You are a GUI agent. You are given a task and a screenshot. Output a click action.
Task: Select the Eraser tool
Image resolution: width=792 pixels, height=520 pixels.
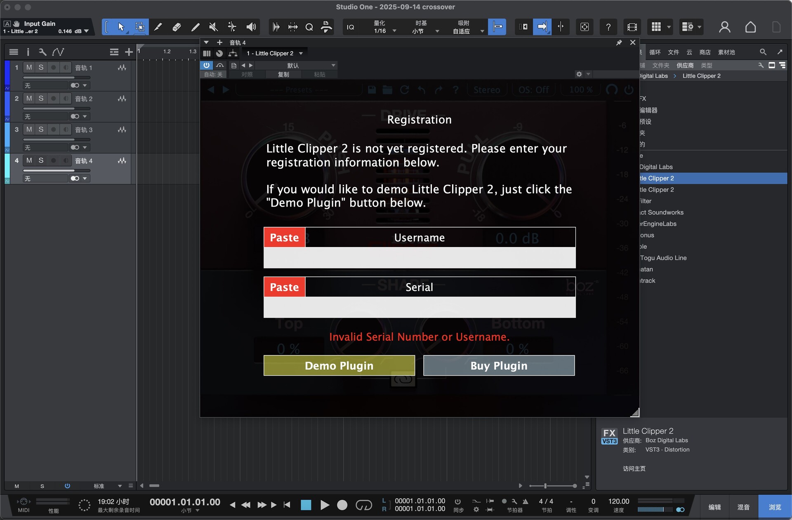177,27
